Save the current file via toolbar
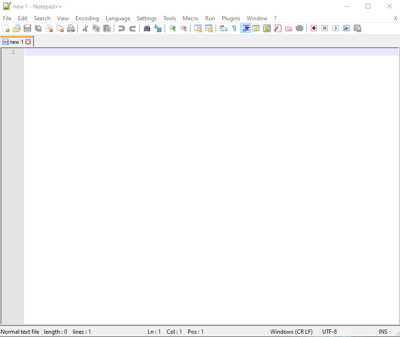The image size is (400, 337). (x=27, y=28)
